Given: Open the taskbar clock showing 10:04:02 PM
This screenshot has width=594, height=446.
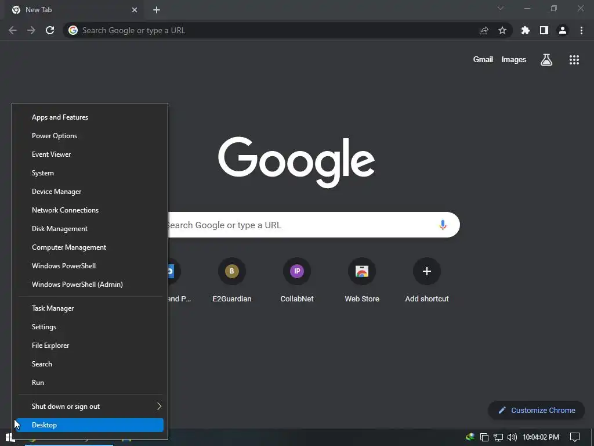Looking at the screenshot, I should pos(541,437).
